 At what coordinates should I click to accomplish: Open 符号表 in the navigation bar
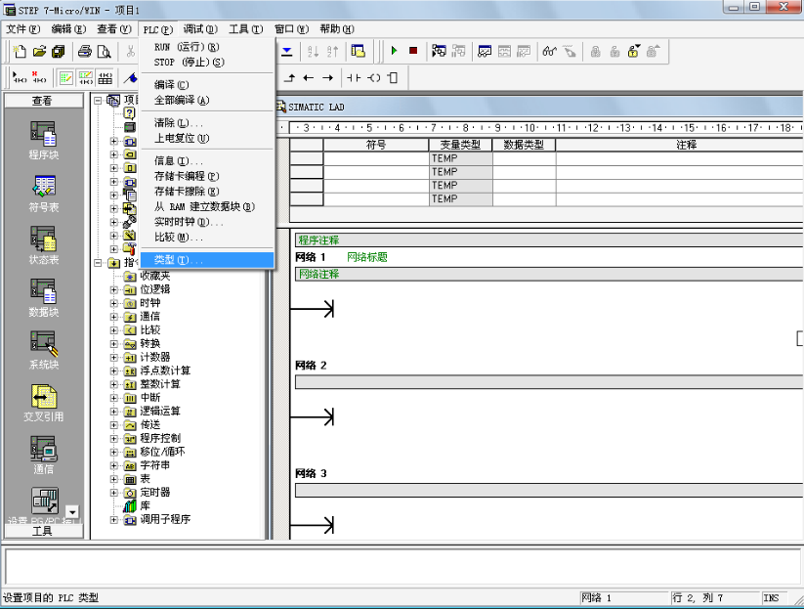pos(44,194)
